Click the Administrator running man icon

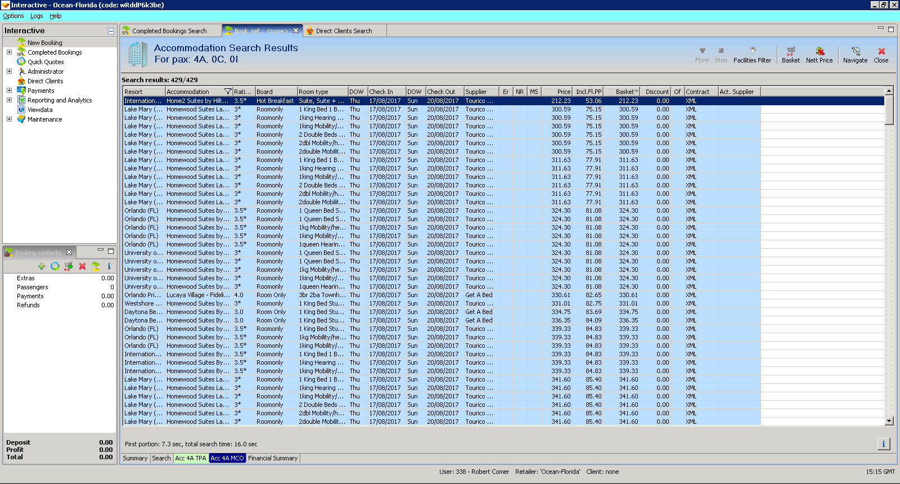tap(21, 71)
